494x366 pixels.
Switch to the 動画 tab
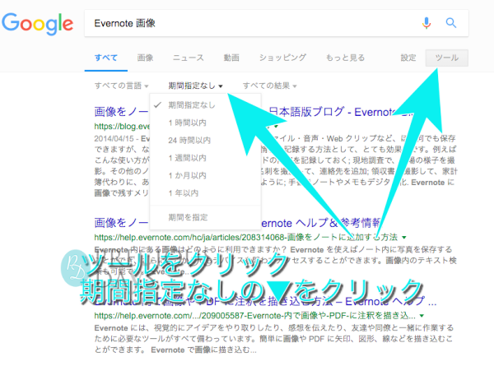tap(231, 58)
